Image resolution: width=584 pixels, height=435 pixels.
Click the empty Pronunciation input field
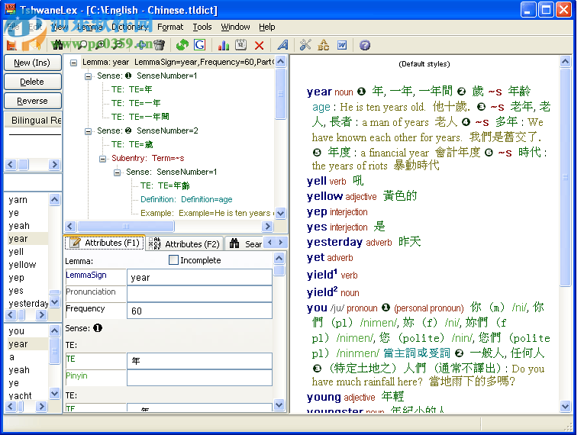tap(199, 294)
